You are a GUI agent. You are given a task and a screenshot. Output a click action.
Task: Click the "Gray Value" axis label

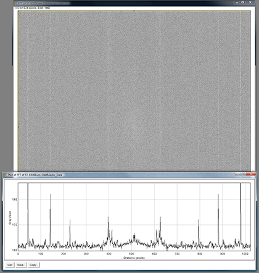(10, 217)
